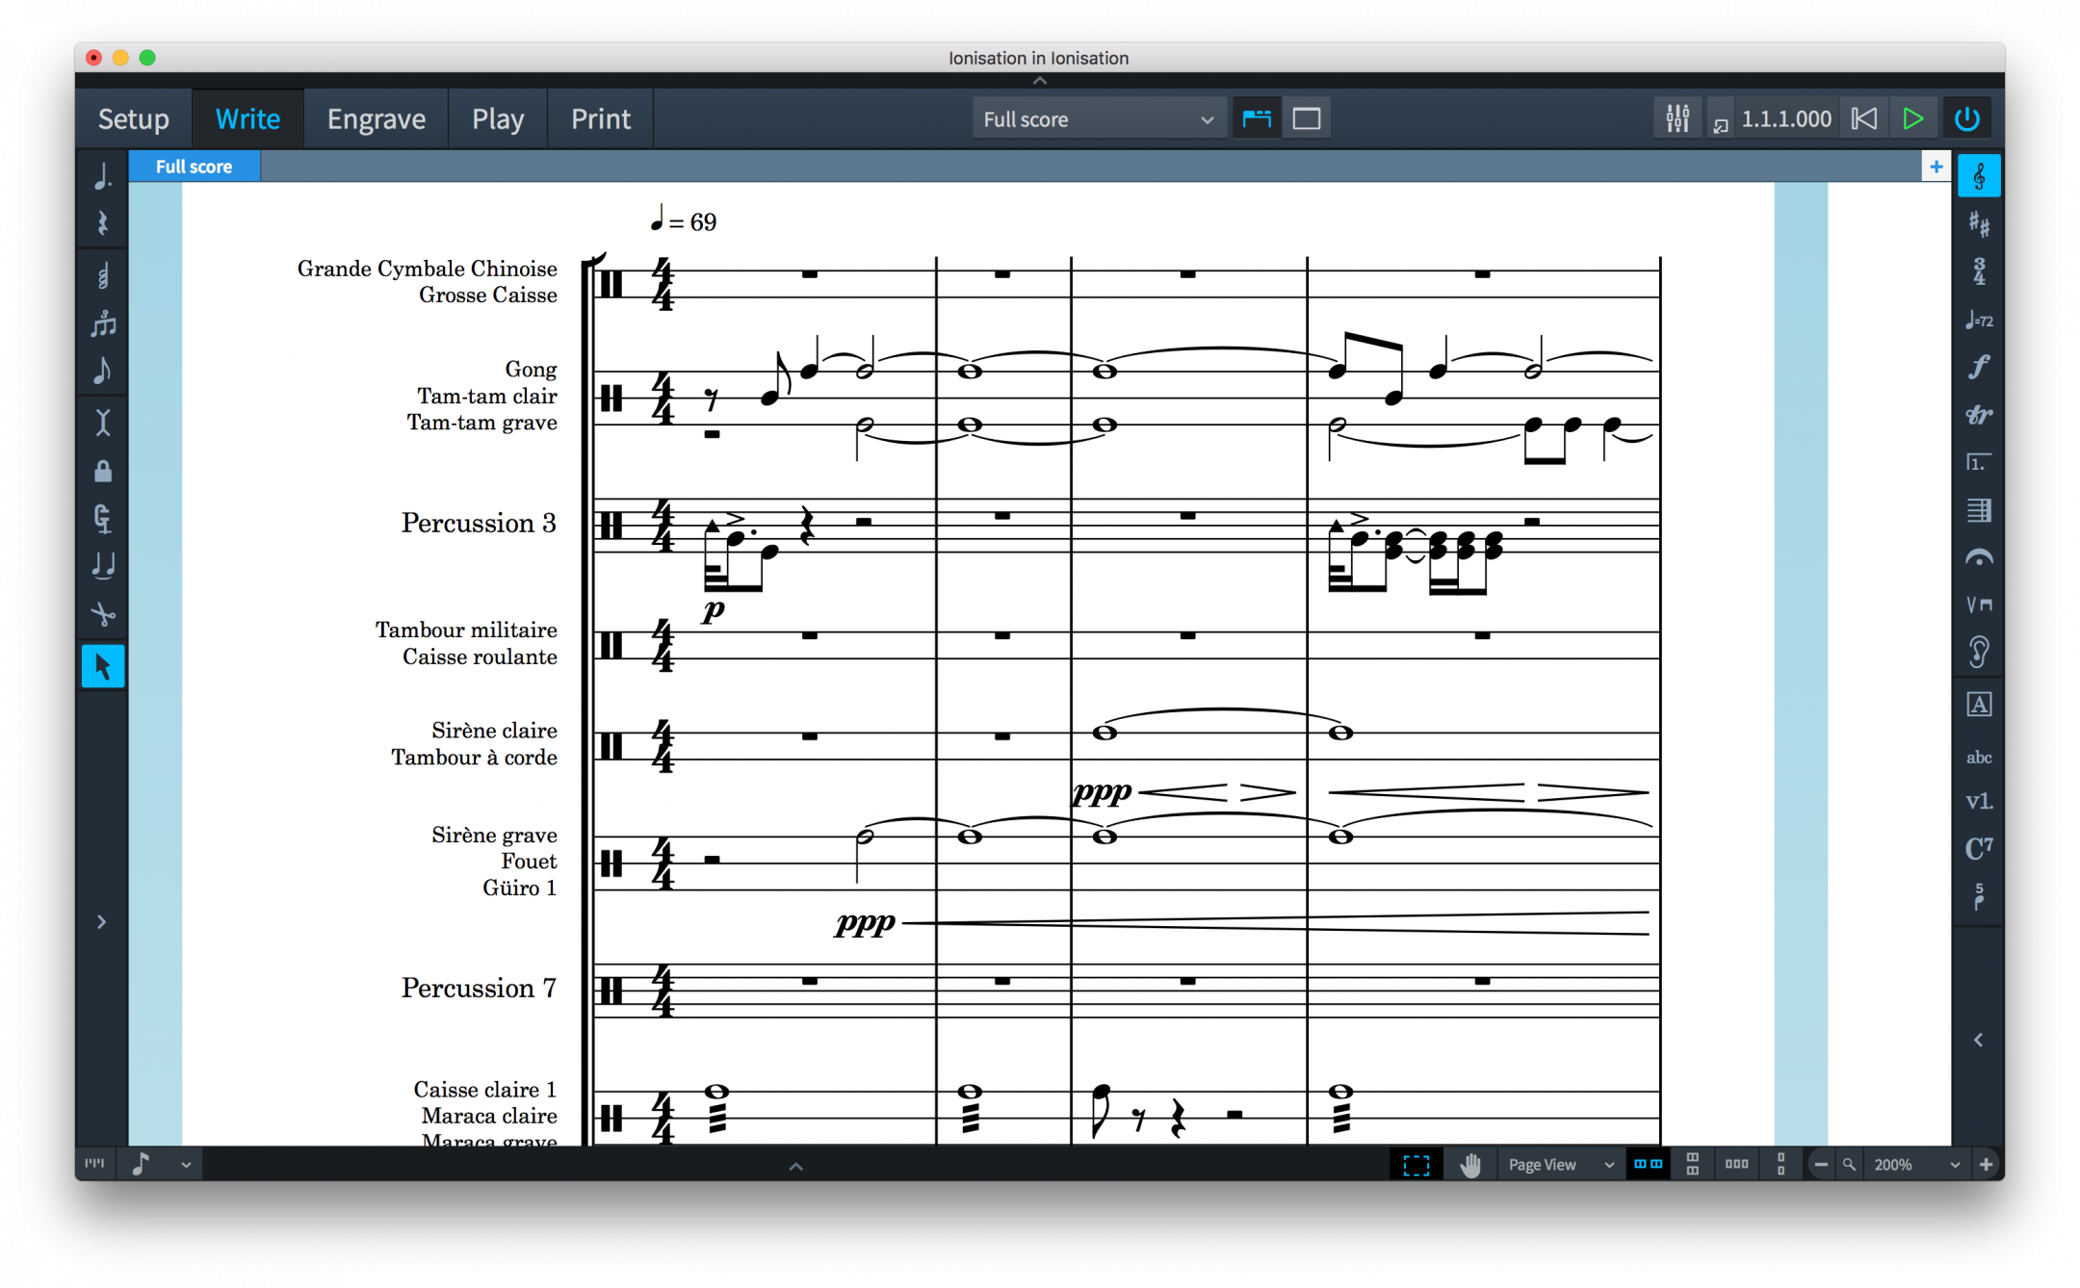Switch to Setup mode
This screenshot has height=1288, width=2080.
(x=134, y=118)
